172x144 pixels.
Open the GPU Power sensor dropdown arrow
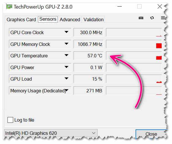point(67,67)
